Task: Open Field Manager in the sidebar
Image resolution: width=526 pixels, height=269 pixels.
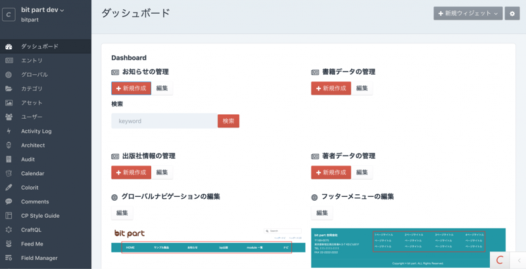Action: (x=39, y=258)
